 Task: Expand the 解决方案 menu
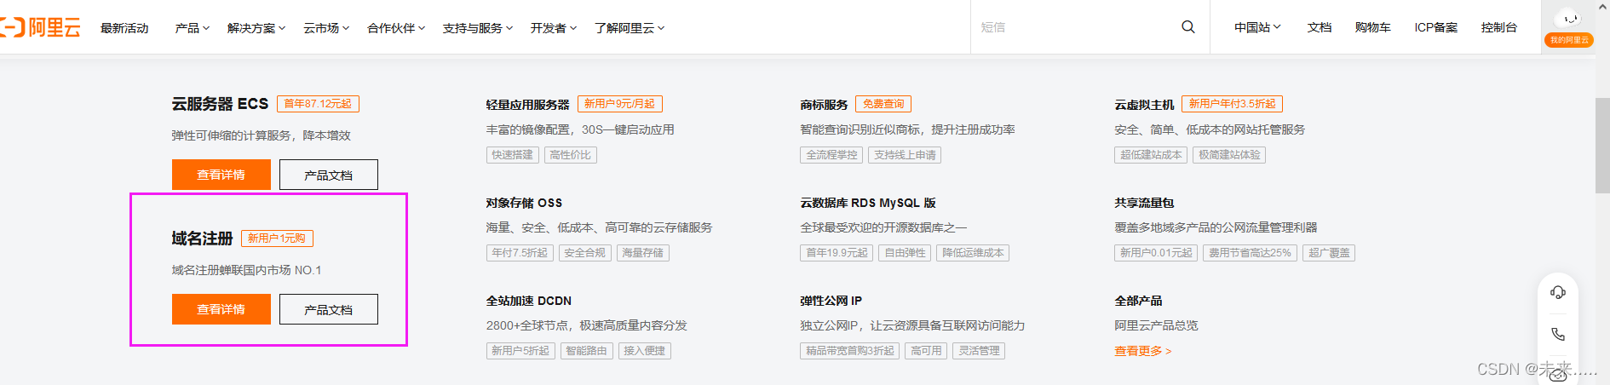[x=256, y=28]
